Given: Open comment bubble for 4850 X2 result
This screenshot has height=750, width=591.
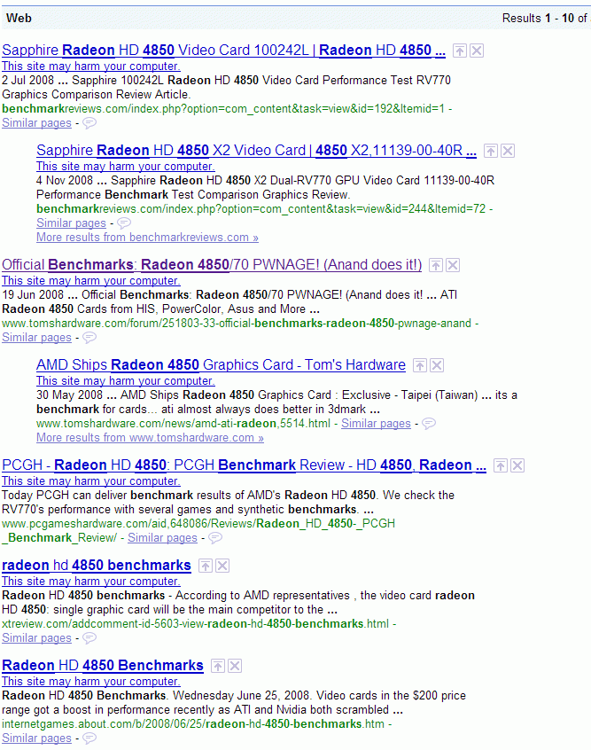Looking at the screenshot, I should (x=124, y=223).
